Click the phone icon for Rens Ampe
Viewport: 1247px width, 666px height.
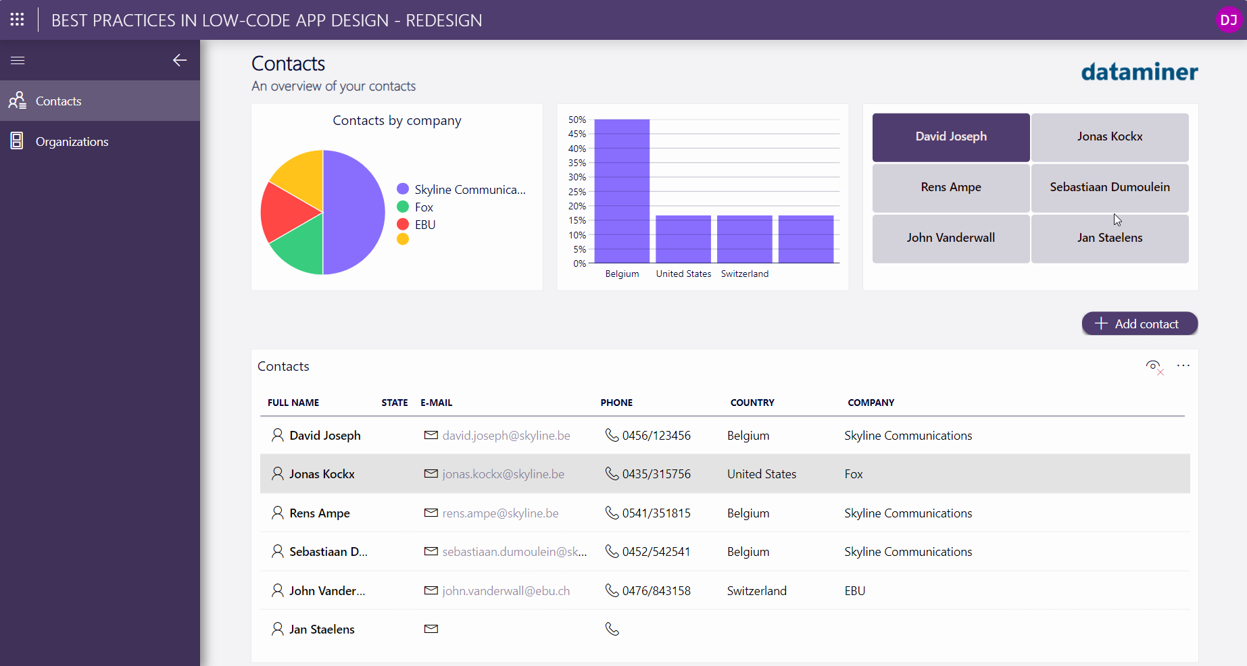pos(612,513)
